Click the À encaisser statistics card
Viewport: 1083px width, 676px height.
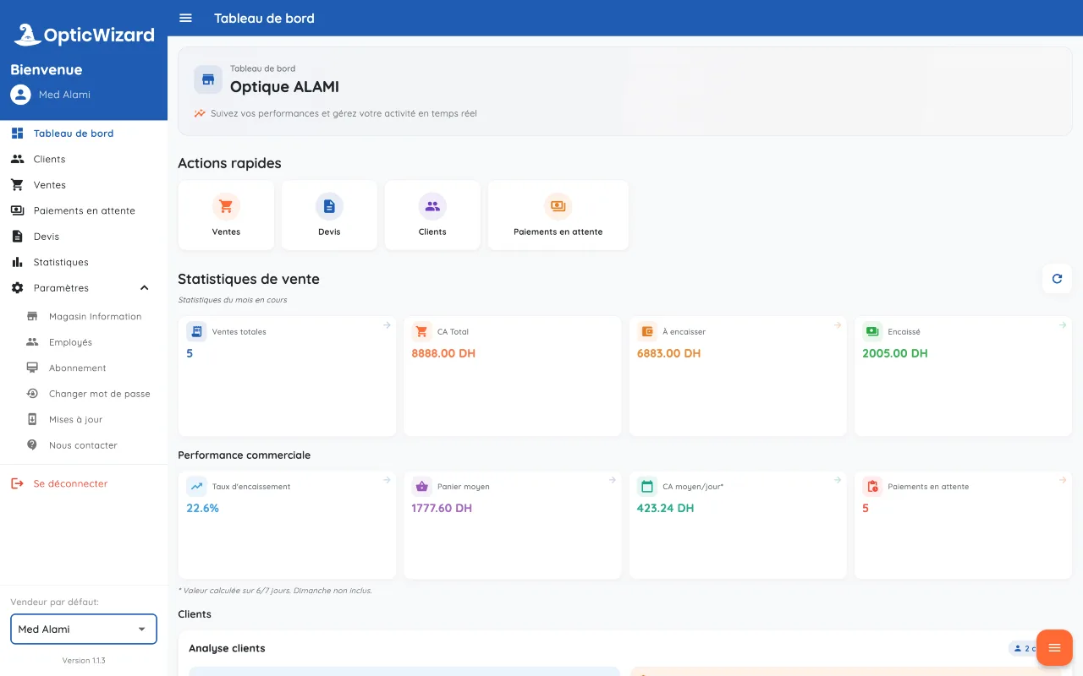pos(738,376)
